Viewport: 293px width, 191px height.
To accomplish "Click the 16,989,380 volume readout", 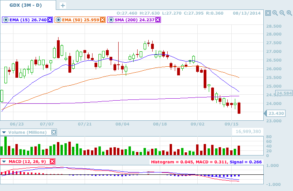I will [x=248, y=131].
